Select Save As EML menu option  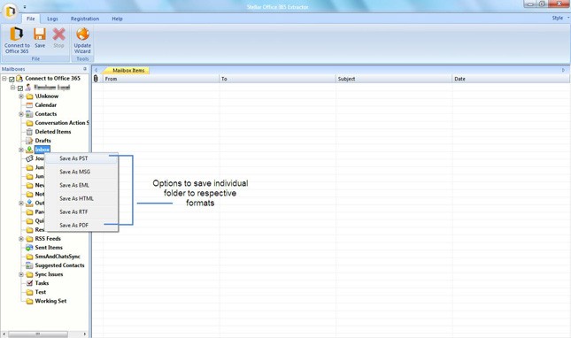(x=81, y=185)
